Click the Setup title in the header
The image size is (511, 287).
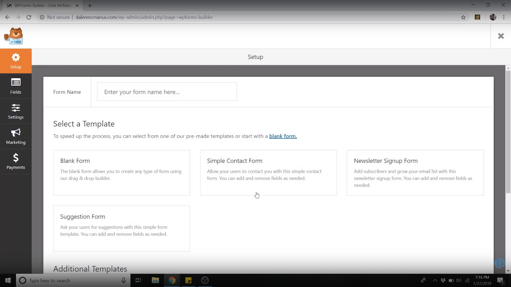click(x=256, y=57)
